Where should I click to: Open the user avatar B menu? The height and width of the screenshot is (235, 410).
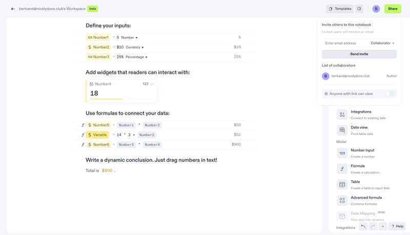click(376, 9)
